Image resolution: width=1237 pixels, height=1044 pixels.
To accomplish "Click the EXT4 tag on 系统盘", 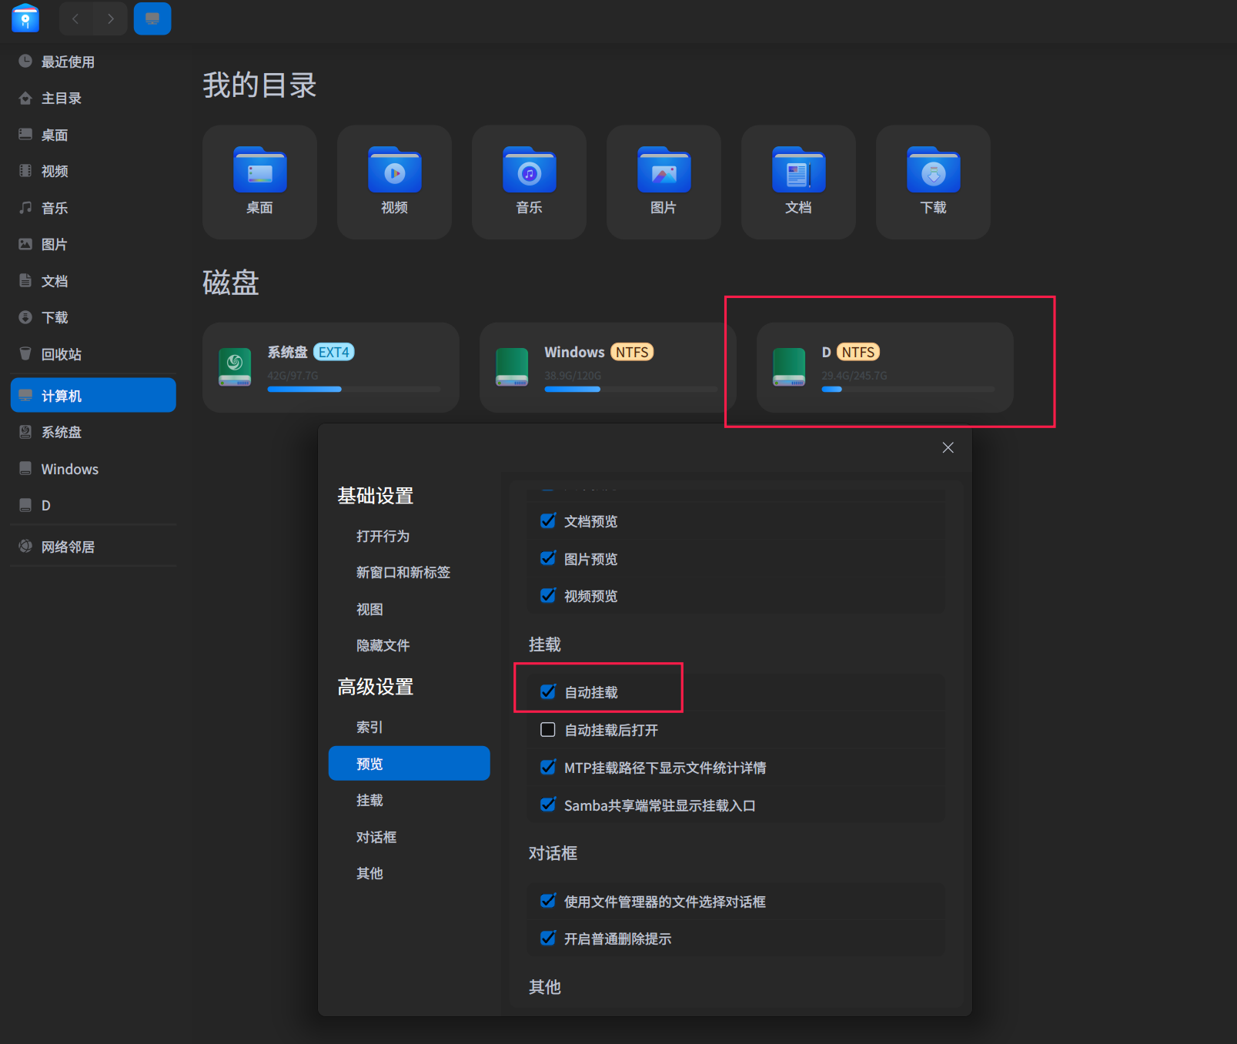I will [334, 352].
